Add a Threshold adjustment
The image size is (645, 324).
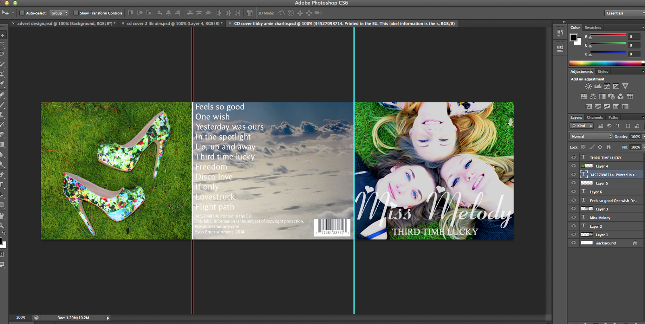607,107
